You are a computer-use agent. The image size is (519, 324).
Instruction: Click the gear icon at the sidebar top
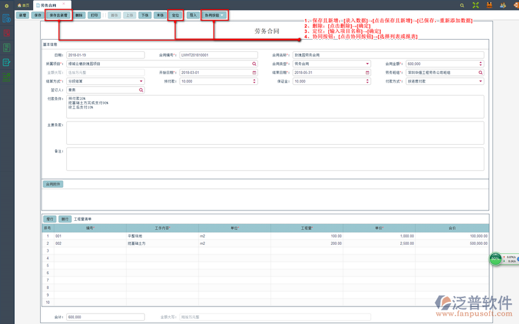6,5
